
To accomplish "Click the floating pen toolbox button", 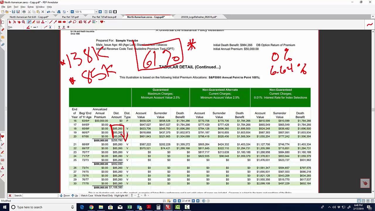I will (365, 183).
